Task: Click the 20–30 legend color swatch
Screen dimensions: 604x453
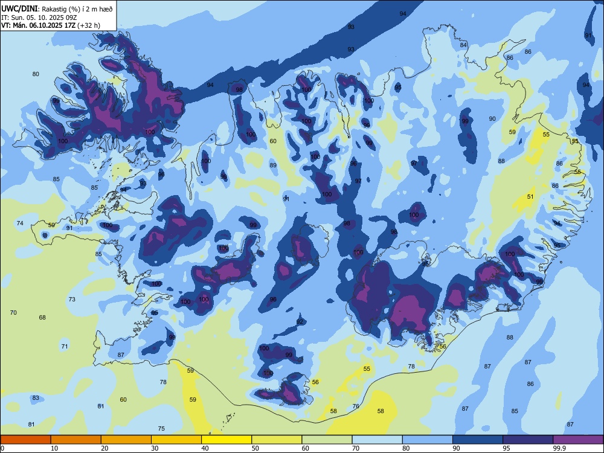Action: [126, 440]
